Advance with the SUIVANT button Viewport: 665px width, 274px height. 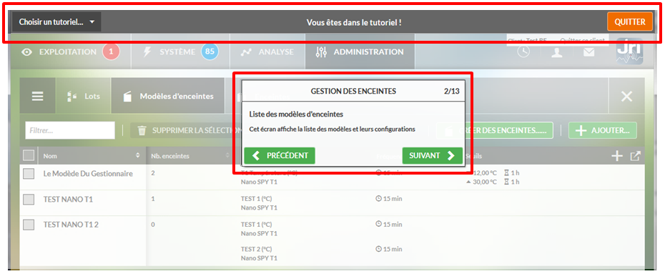432,156
